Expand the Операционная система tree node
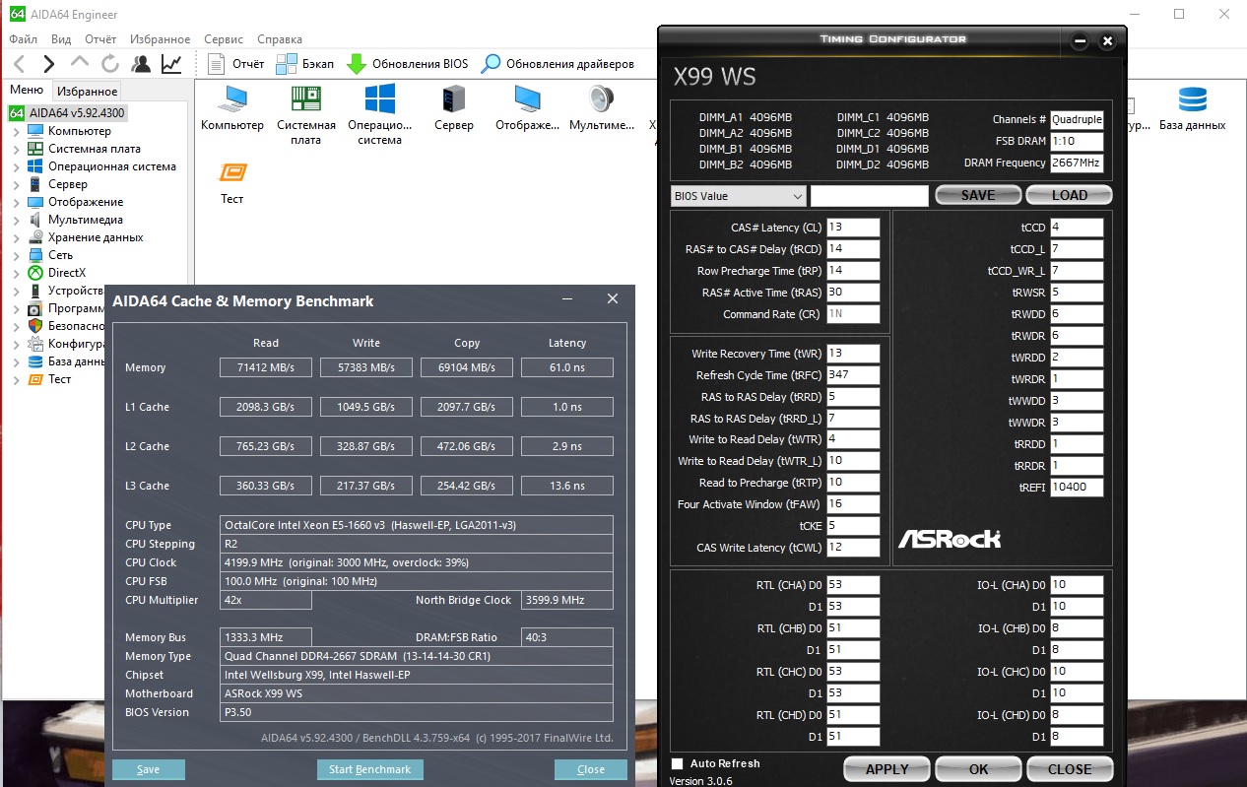Viewport: 1247px width, 787px height. point(16,166)
